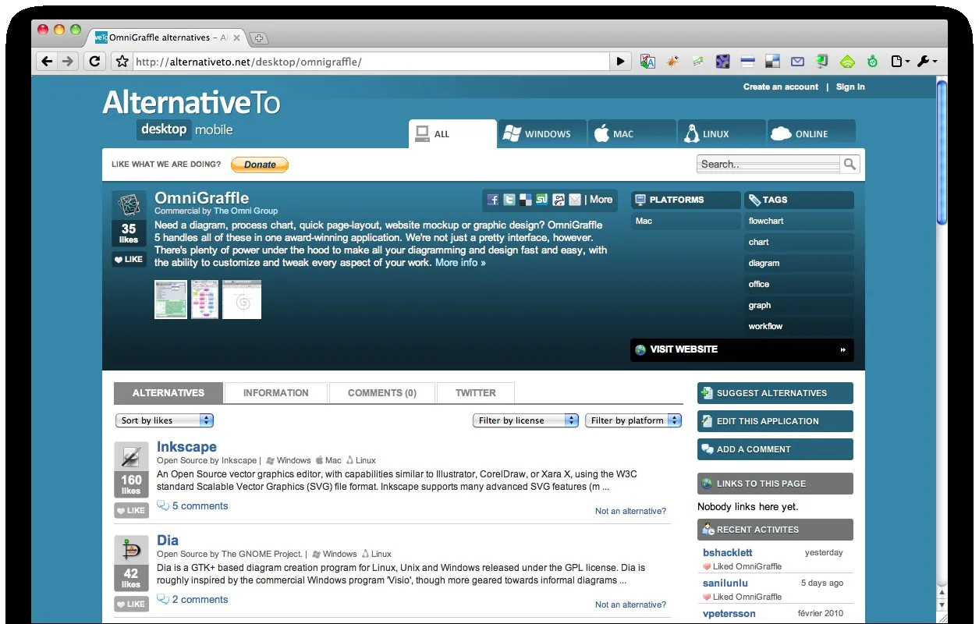
Task: Open a new tab with plus button
Action: pyautogui.click(x=259, y=37)
